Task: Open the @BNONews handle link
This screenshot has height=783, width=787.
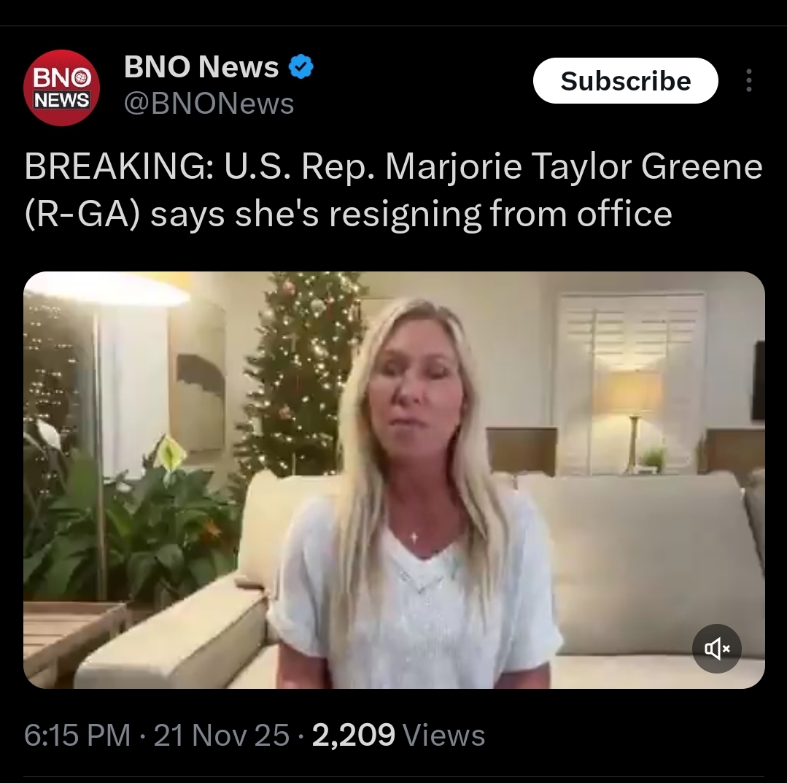Action: click(209, 104)
